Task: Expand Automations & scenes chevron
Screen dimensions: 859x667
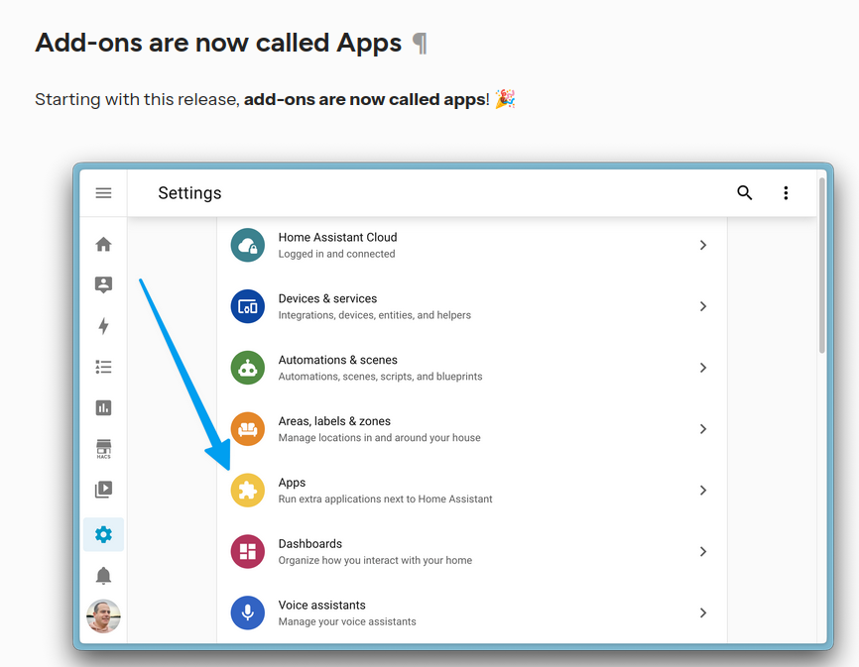Action: pyautogui.click(x=703, y=368)
